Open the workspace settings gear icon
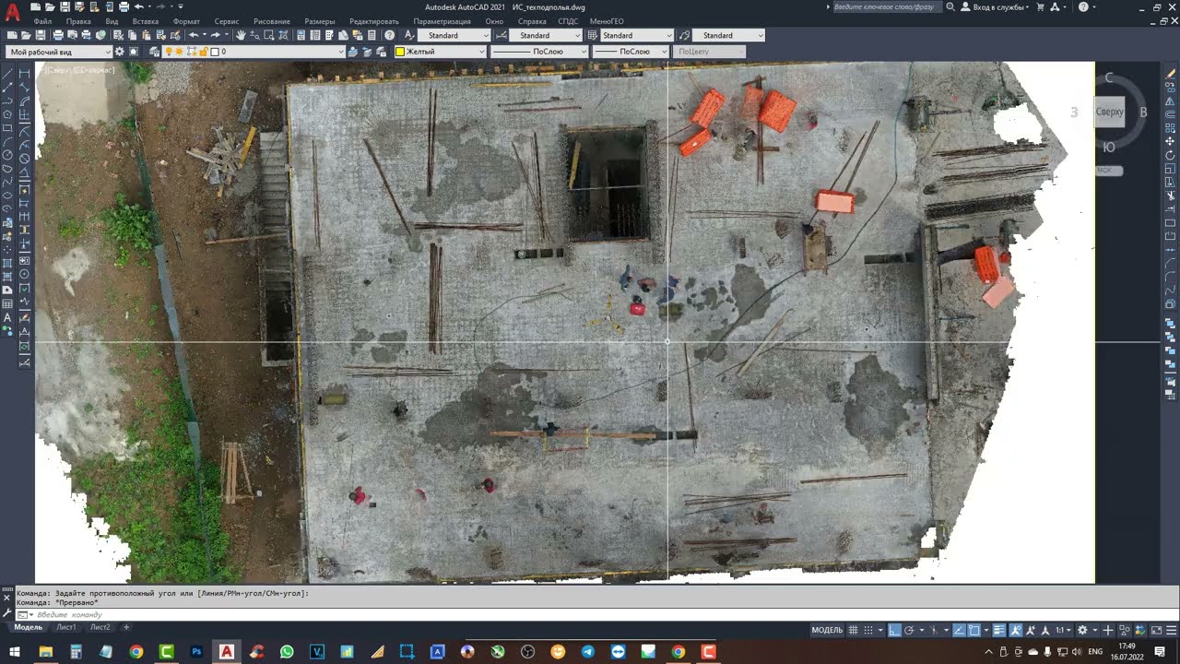 coord(120,52)
